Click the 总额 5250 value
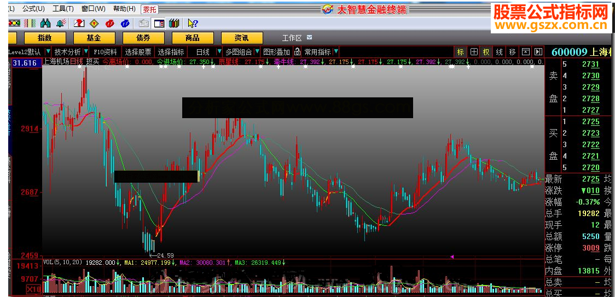 pyautogui.click(x=591, y=236)
